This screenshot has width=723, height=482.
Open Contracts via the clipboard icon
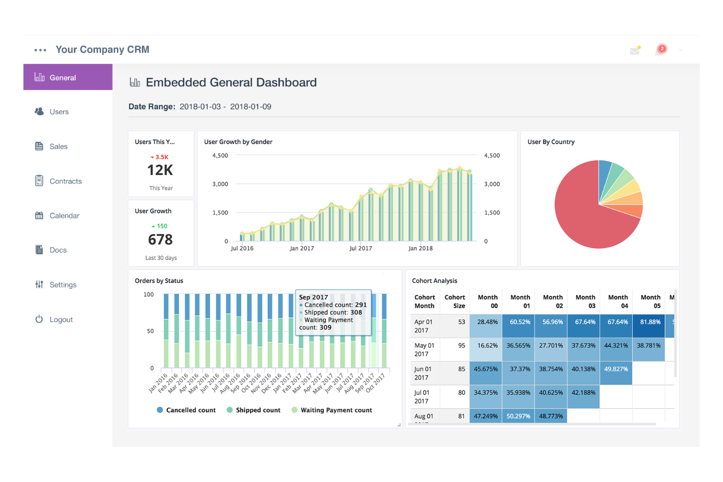39,181
